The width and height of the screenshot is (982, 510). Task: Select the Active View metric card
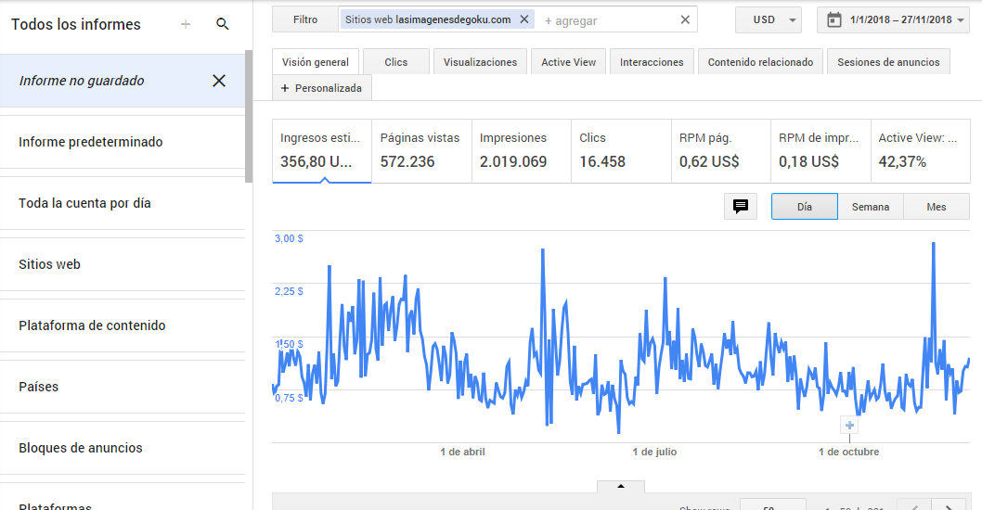[x=921, y=151]
